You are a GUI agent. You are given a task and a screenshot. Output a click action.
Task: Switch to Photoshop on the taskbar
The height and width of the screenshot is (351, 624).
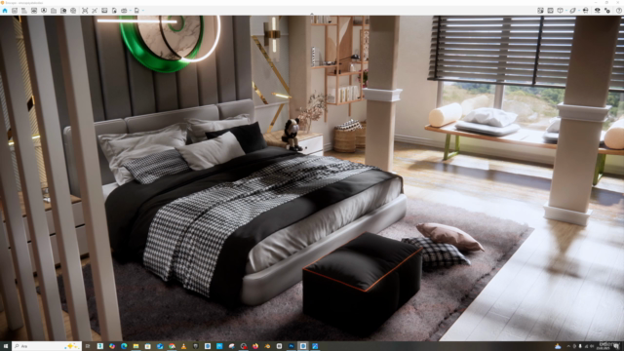click(292, 346)
